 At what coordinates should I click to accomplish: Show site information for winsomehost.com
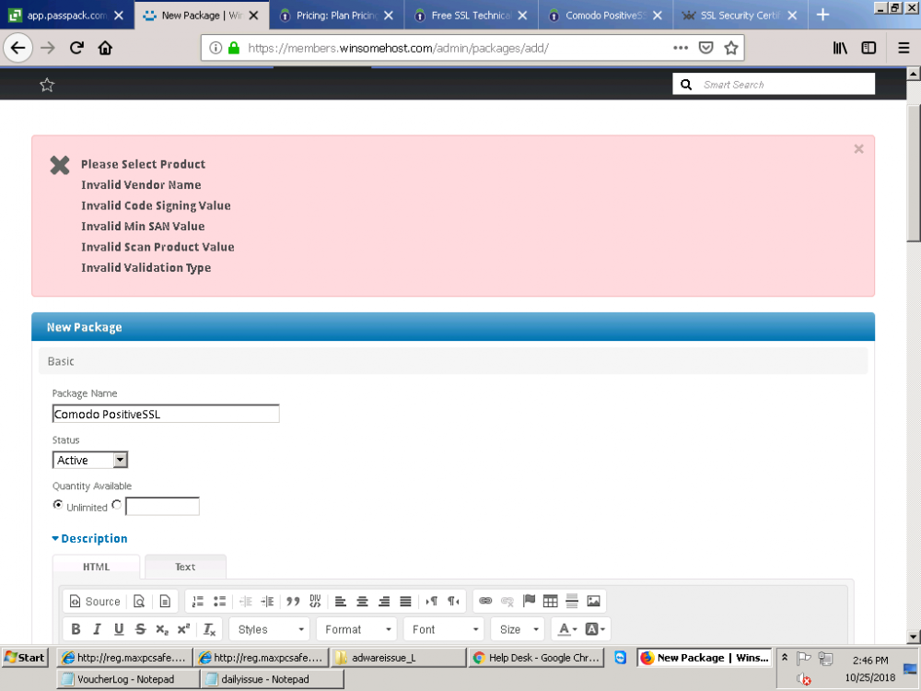[216, 48]
